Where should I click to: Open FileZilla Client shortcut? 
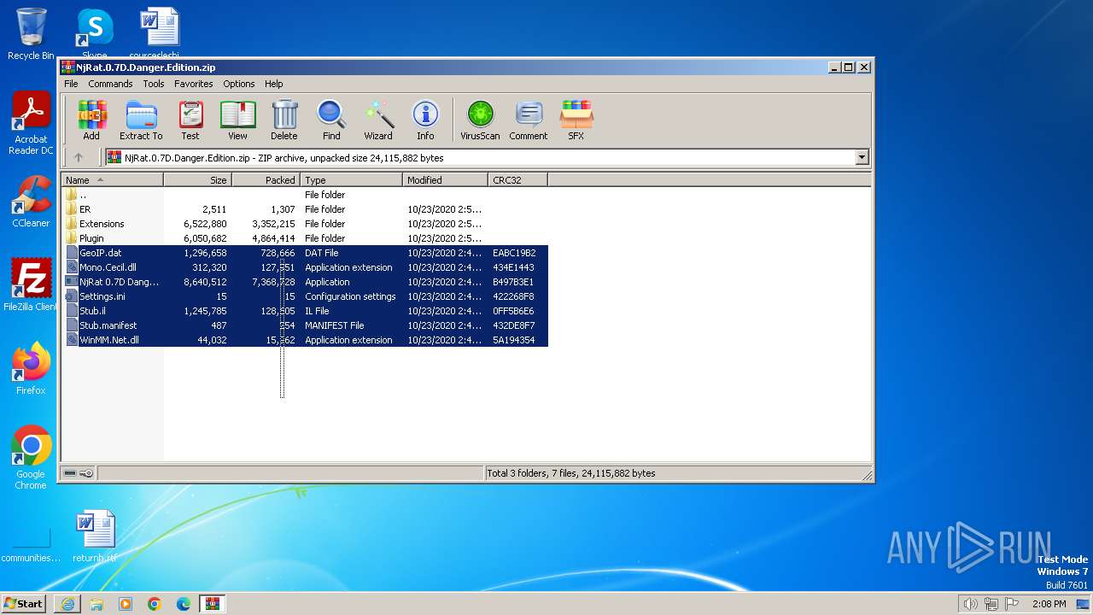coord(31,285)
